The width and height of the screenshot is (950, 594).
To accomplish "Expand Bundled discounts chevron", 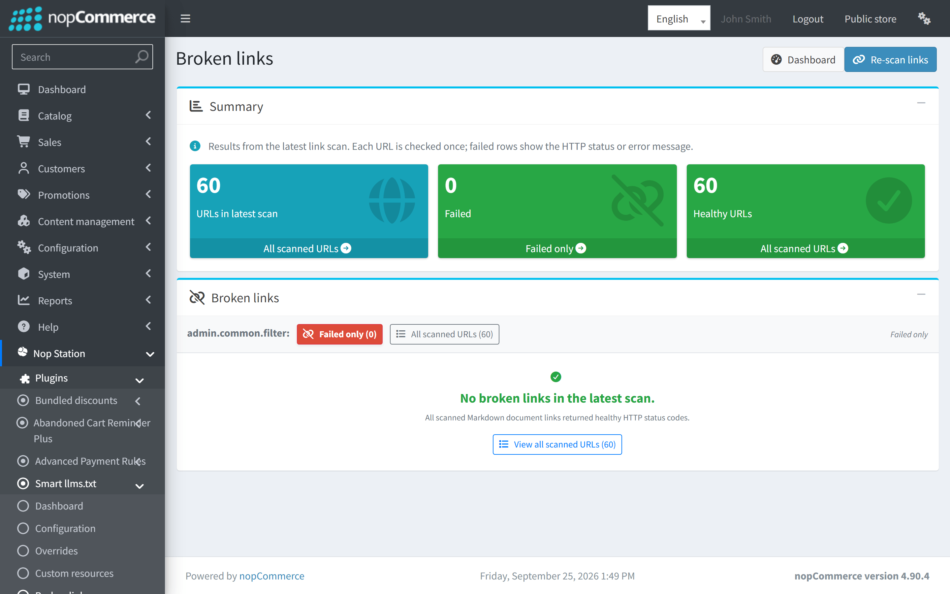I will coord(138,401).
